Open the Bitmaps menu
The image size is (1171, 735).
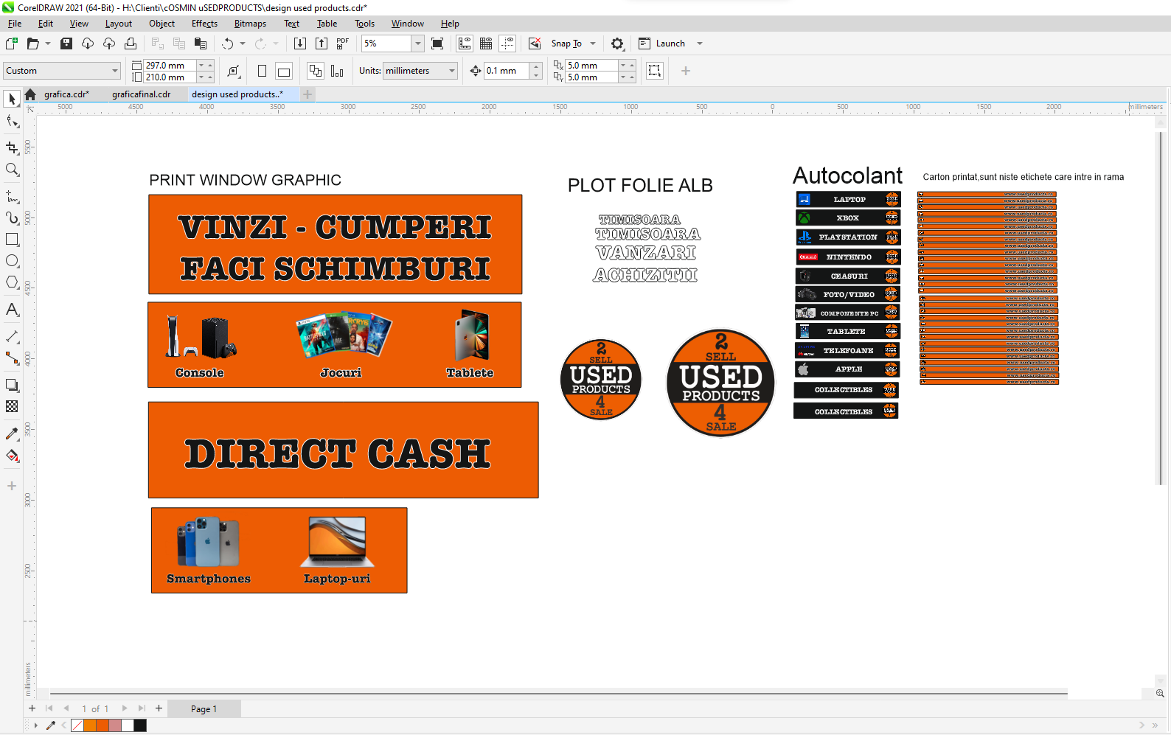click(250, 24)
